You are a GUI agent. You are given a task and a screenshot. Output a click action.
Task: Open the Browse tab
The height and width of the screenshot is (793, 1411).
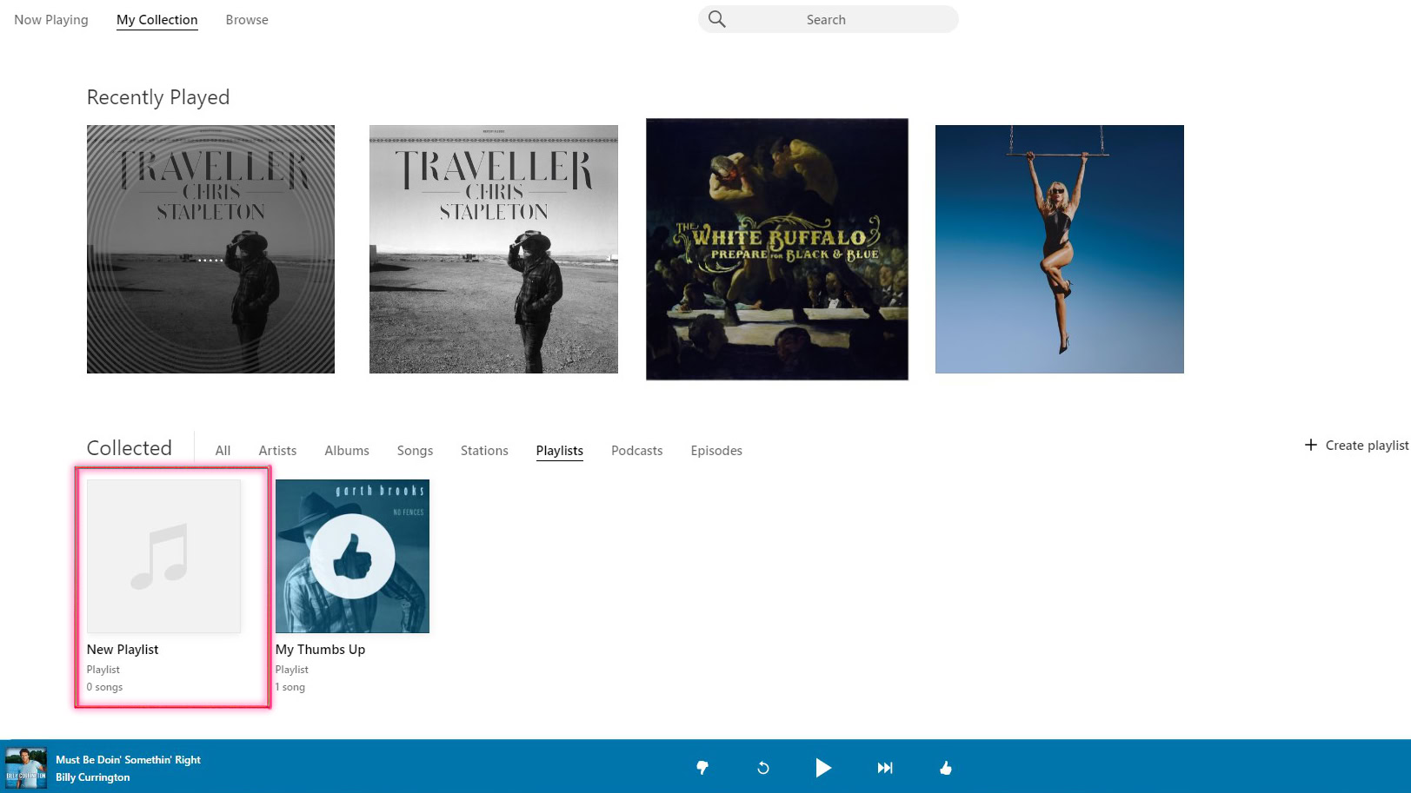pos(247,20)
